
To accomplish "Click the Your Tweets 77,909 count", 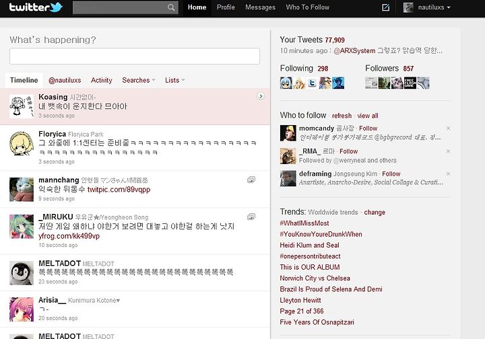I will 335,40.
